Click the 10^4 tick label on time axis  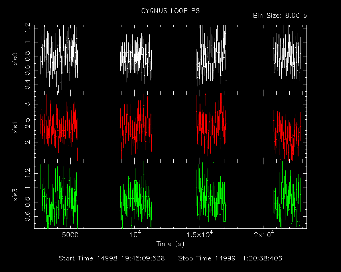(135, 234)
